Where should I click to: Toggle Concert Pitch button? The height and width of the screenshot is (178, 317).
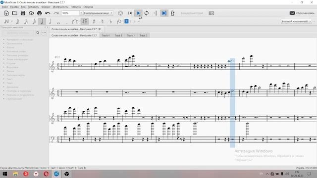[x=192, y=13]
